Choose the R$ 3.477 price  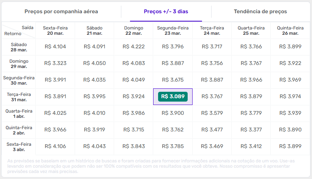tap(212, 130)
